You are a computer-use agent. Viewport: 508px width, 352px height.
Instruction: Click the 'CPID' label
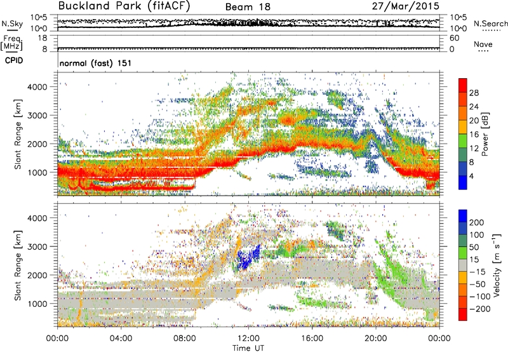[14, 60]
